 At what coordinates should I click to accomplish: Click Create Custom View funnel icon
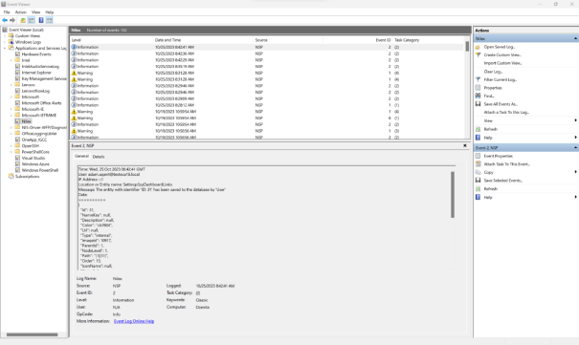pos(478,54)
